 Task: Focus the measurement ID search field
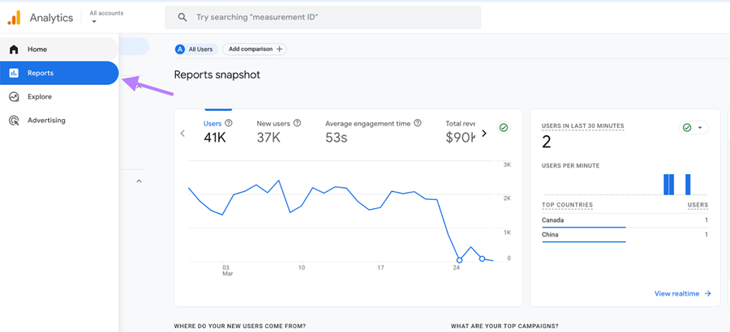[323, 17]
